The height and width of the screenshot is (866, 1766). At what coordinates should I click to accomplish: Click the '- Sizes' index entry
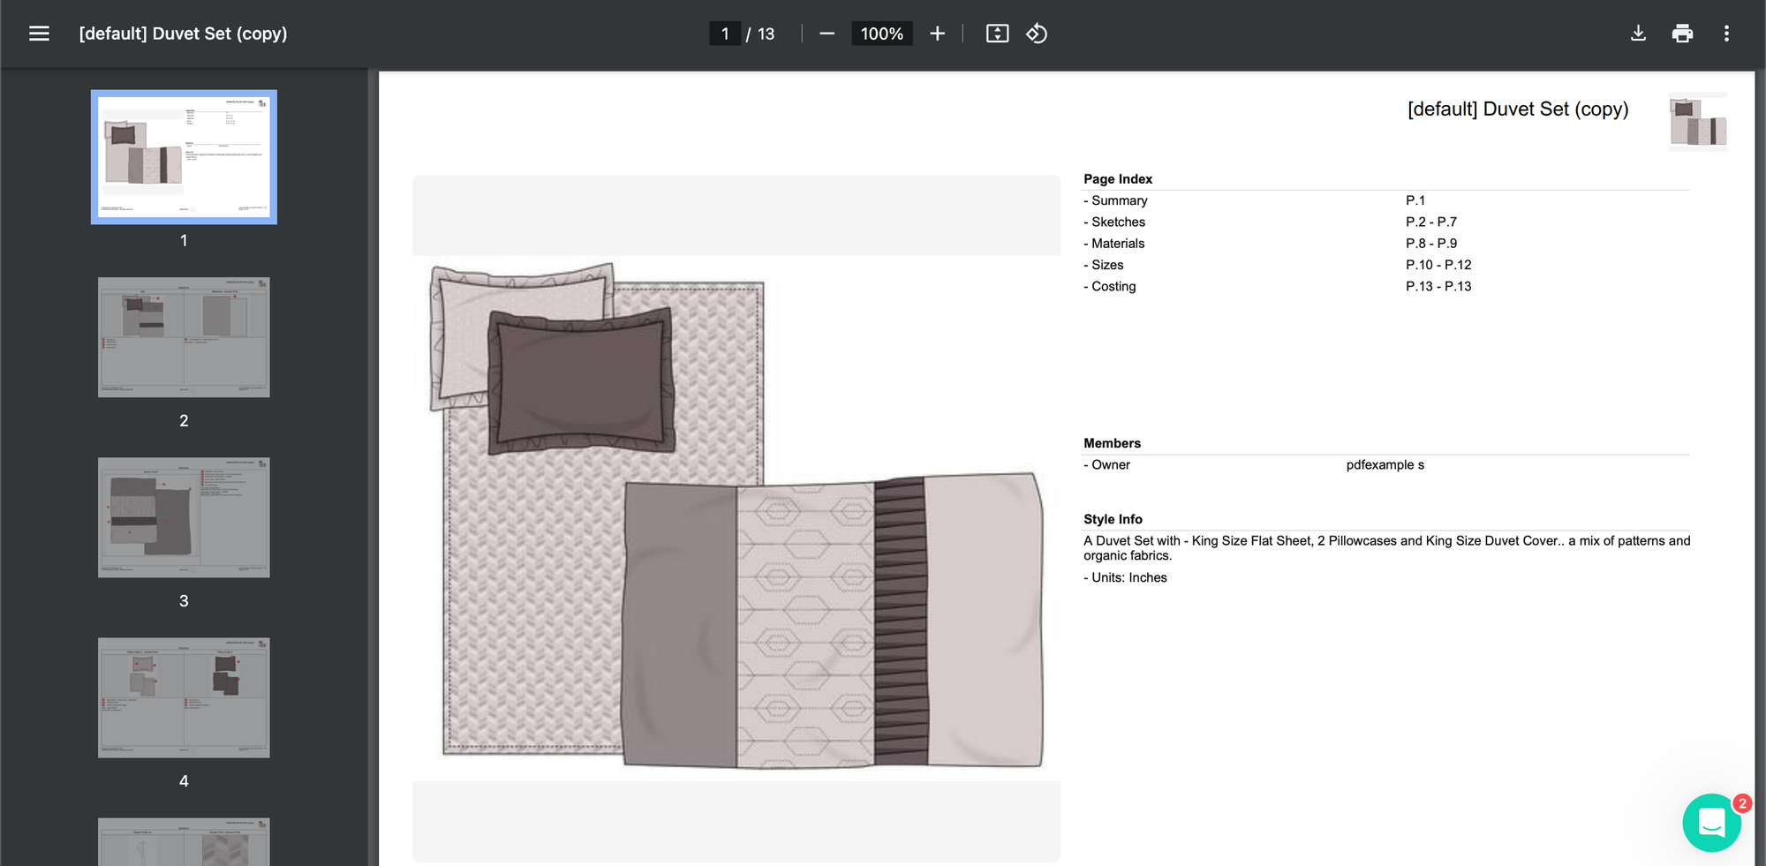(1104, 265)
